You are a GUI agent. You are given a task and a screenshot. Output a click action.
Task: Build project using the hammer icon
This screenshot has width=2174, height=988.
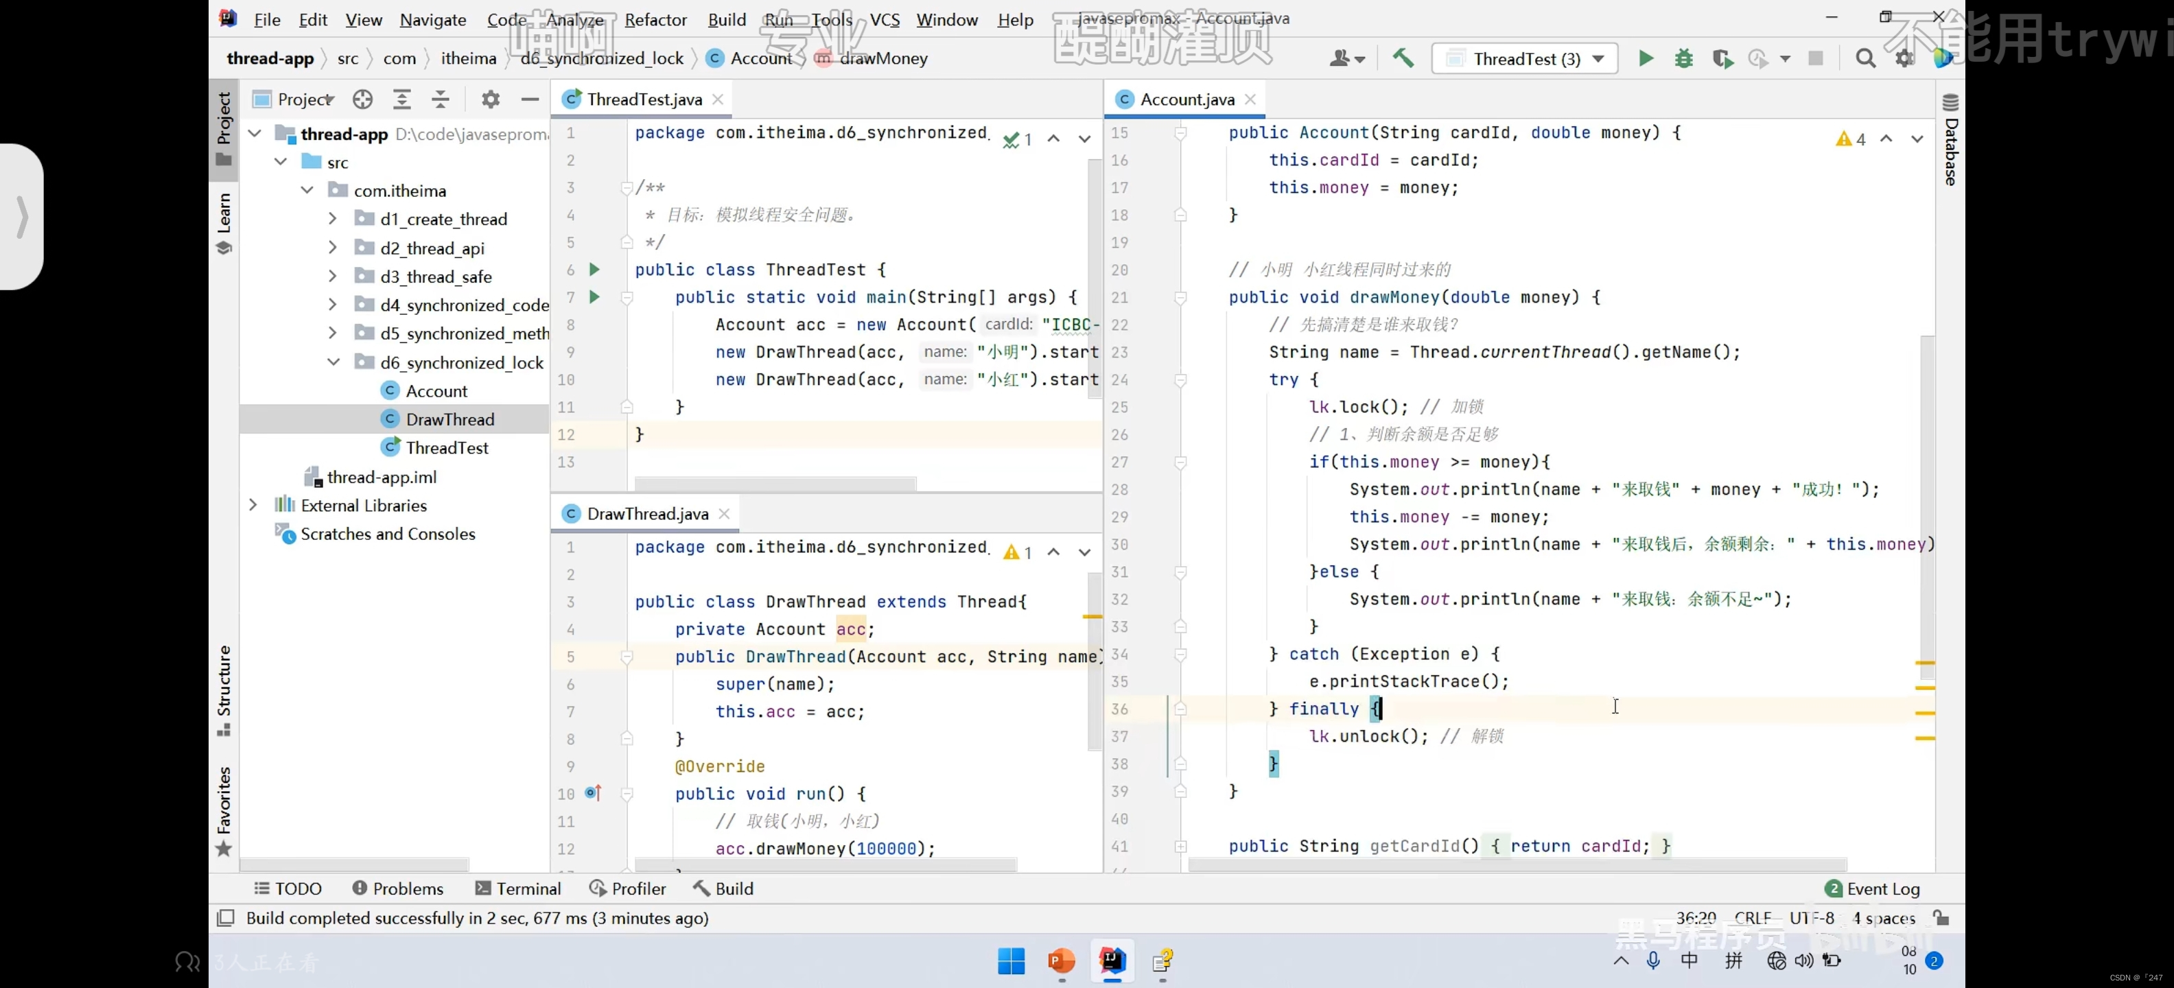1403,58
